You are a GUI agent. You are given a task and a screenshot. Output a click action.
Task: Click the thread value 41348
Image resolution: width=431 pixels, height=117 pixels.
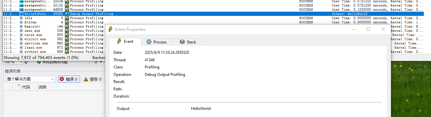point(150,60)
